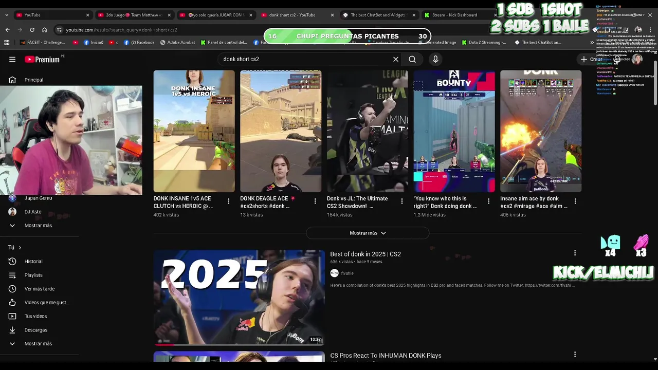Open options for Insane aim ace by donk short

click(575, 201)
